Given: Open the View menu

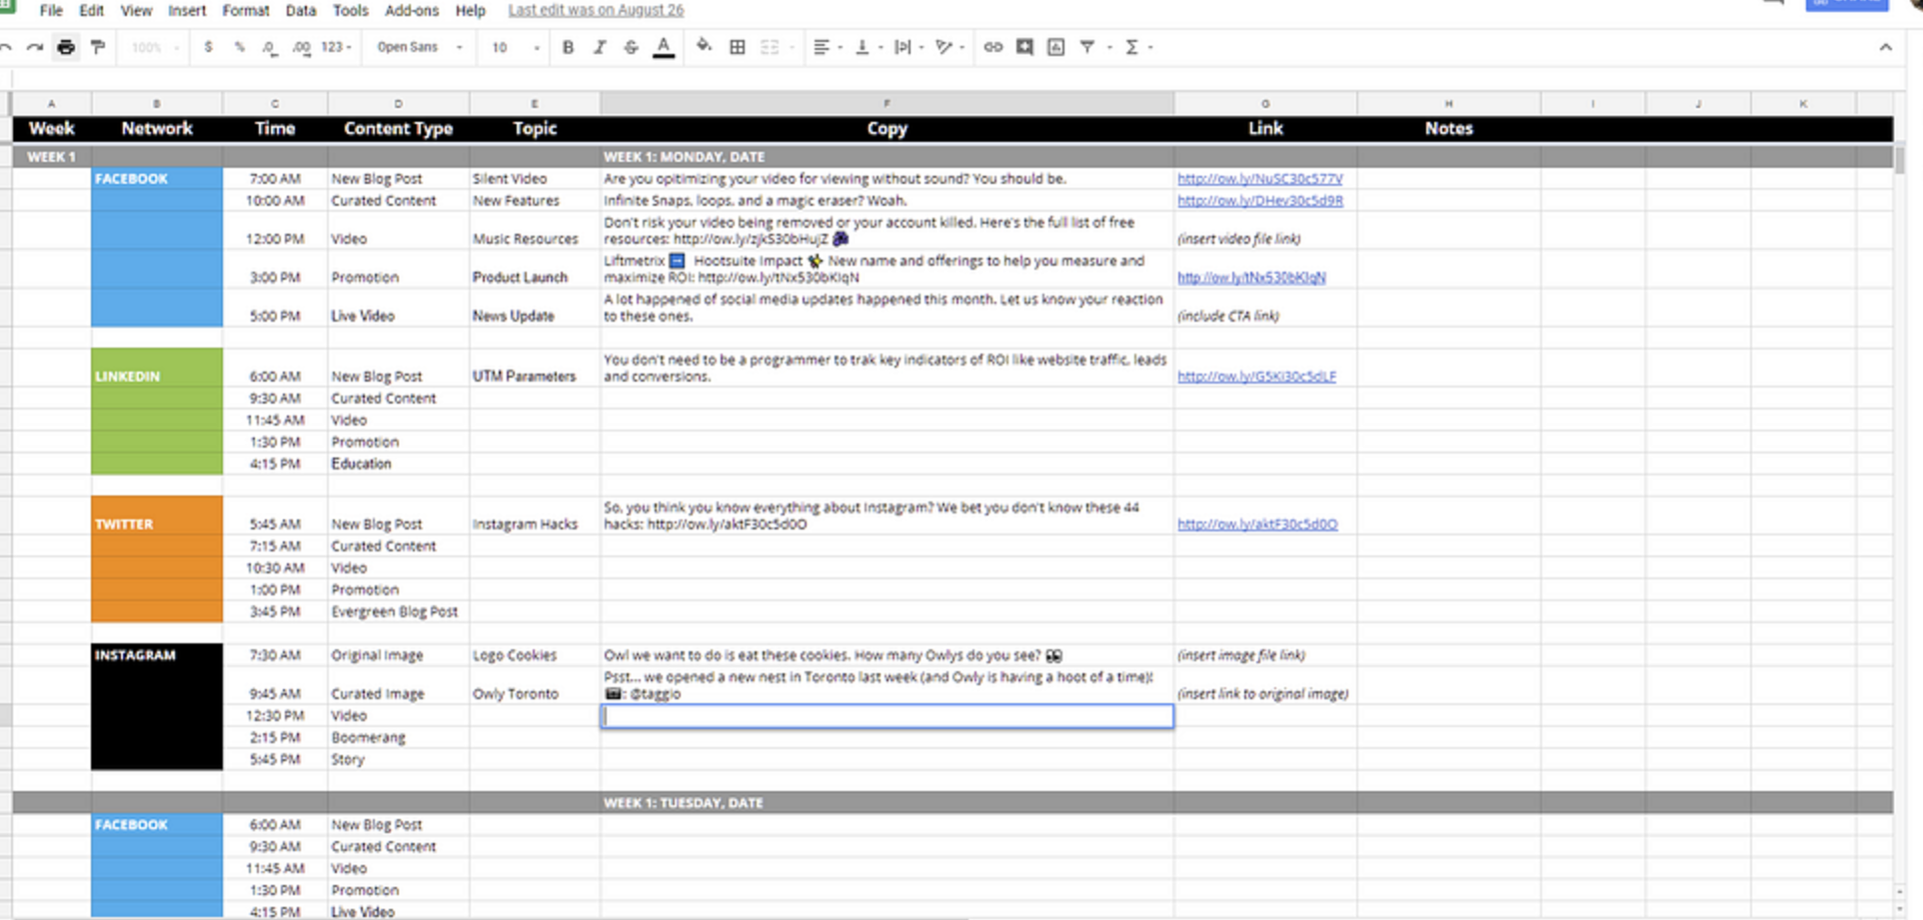Looking at the screenshot, I should pyautogui.click(x=136, y=10).
